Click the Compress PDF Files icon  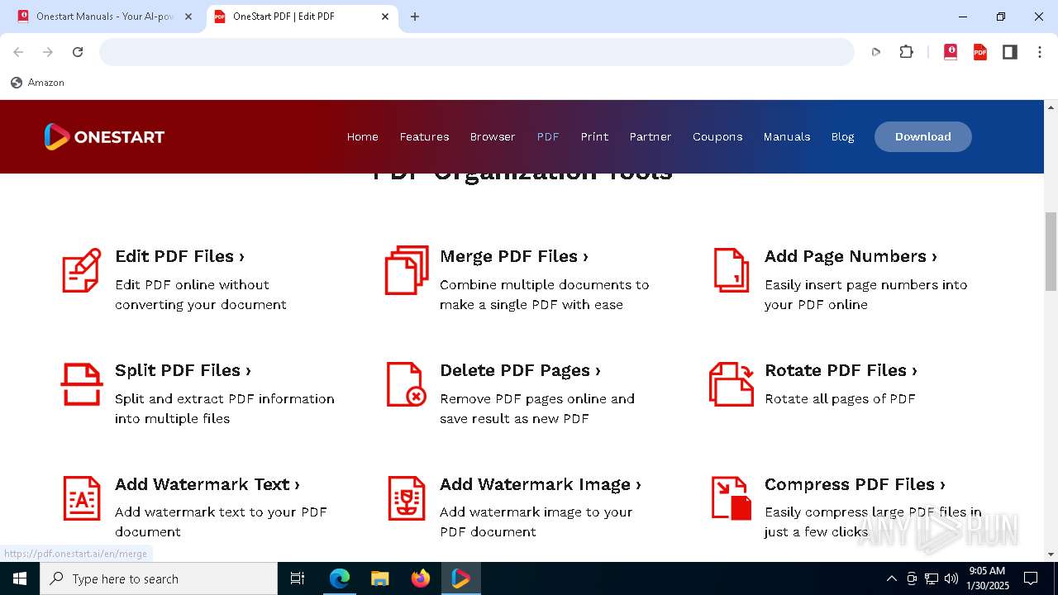(732, 498)
